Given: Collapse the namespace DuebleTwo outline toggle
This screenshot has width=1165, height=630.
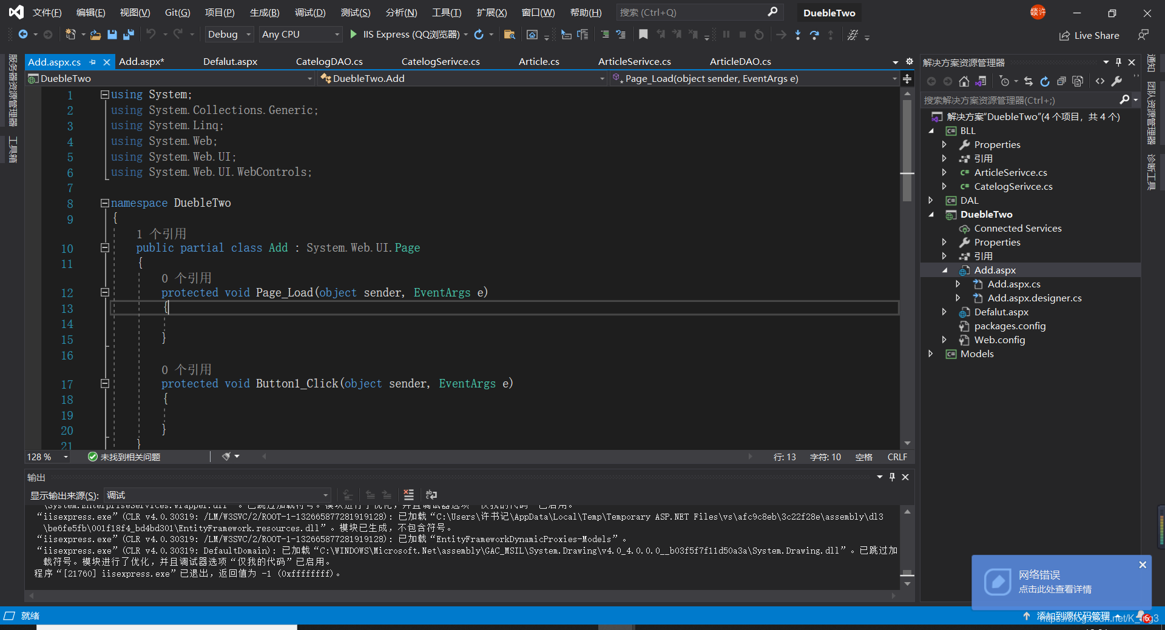Looking at the screenshot, I should 104,203.
